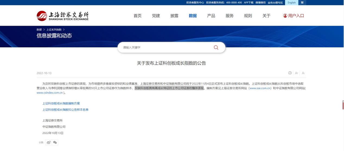Click the www.csindex.com.cn hyperlink
The image size is (344, 151).
point(50,93)
